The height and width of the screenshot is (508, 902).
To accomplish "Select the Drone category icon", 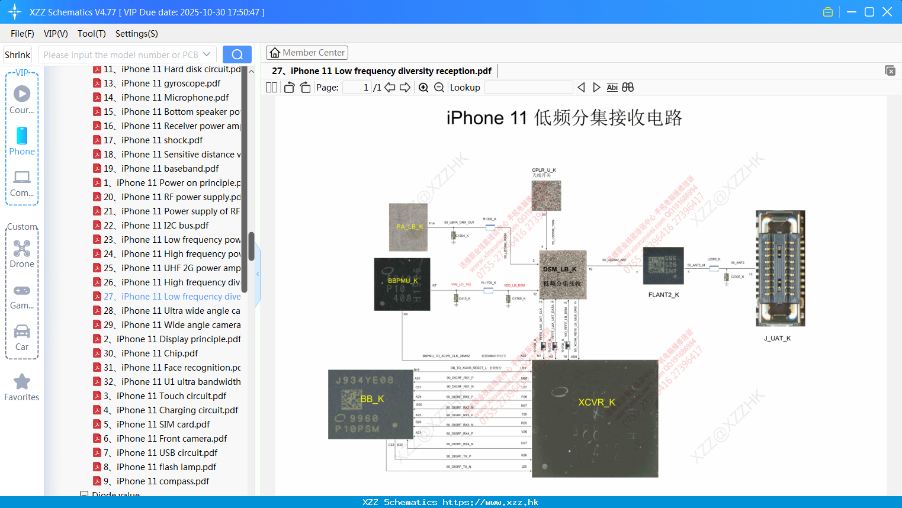I will coord(22,254).
